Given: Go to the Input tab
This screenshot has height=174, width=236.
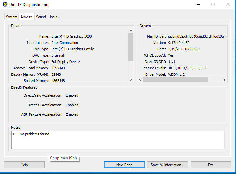Looking at the screenshot, I should coord(54,17).
